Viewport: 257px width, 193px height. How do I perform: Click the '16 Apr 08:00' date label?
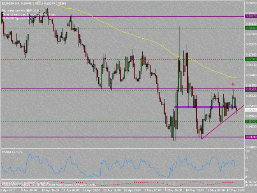(x=71, y=191)
